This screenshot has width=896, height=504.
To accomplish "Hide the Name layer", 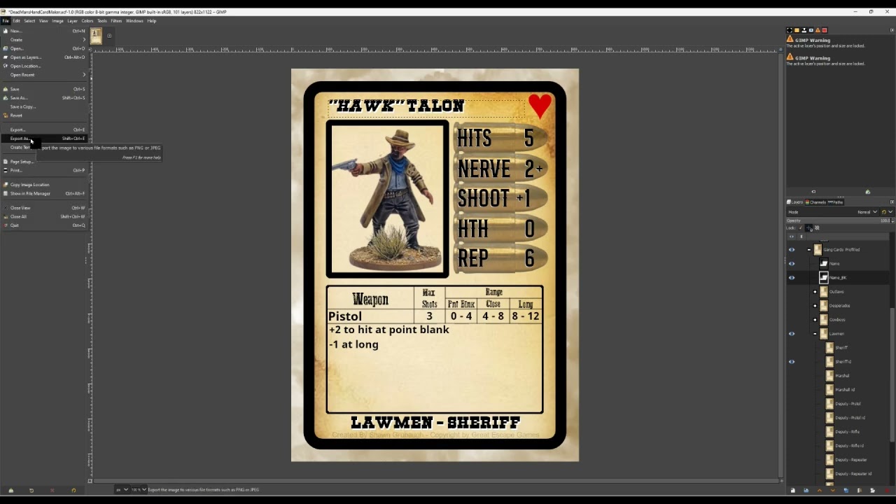I will click(x=792, y=264).
